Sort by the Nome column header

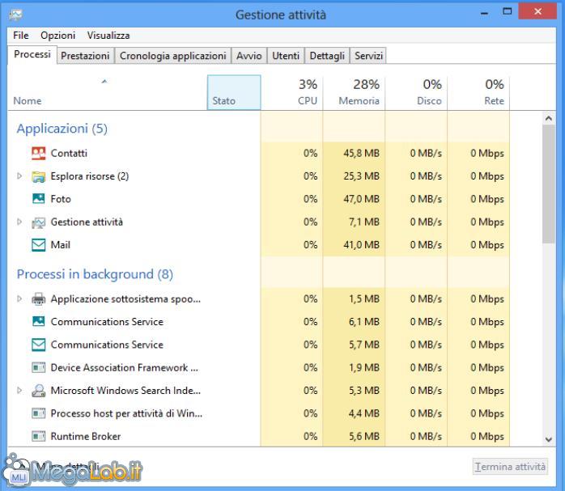pos(108,92)
